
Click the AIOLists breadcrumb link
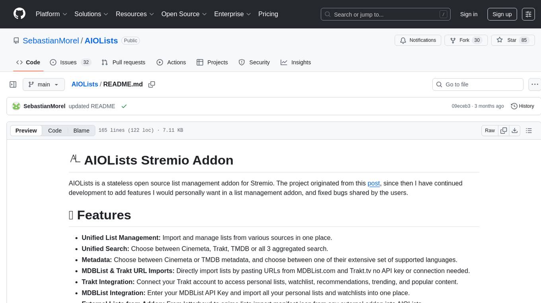85,84
